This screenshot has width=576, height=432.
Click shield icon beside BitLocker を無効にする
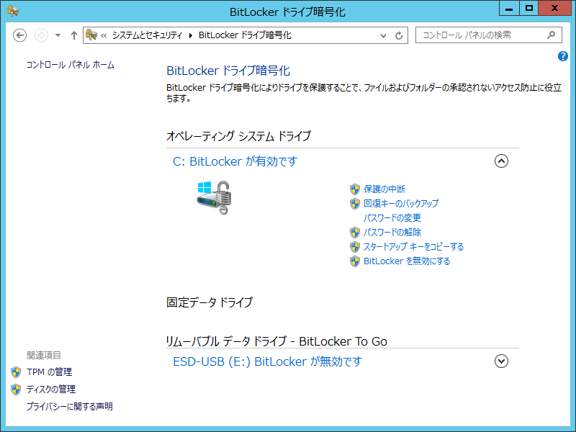(x=354, y=261)
